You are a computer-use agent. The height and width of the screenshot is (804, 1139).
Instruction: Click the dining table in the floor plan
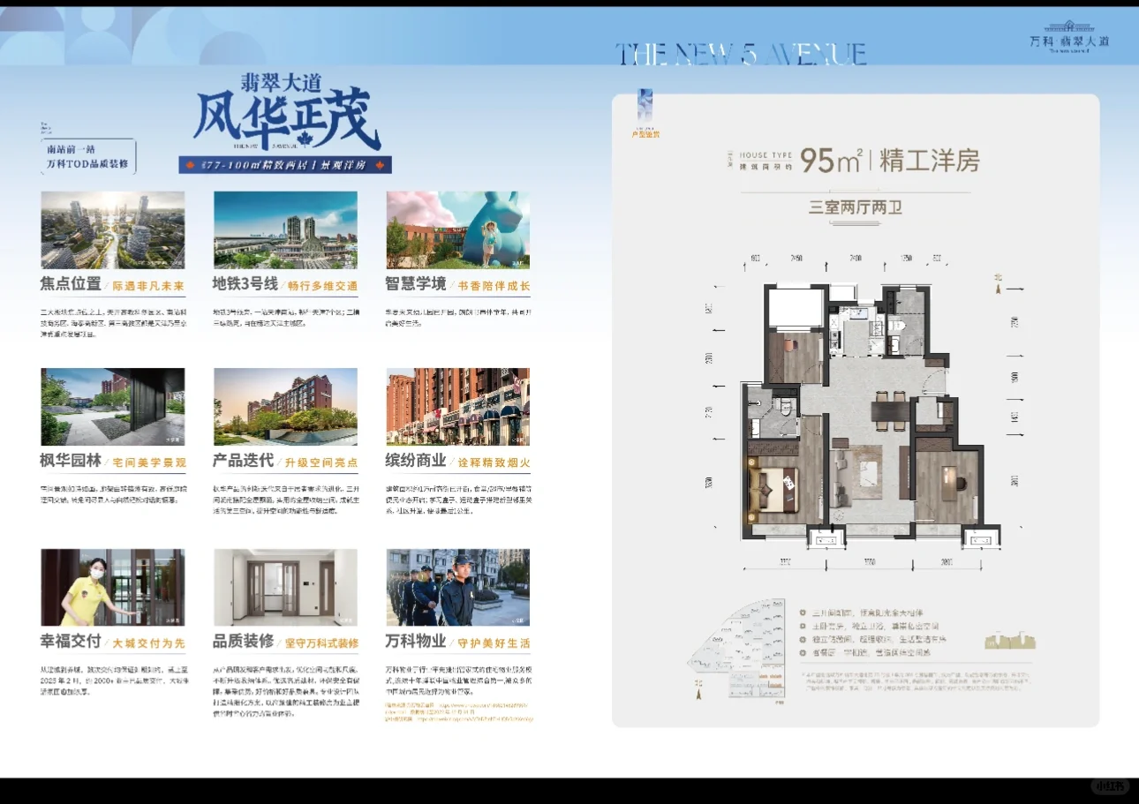pyautogui.click(x=888, y=412)
